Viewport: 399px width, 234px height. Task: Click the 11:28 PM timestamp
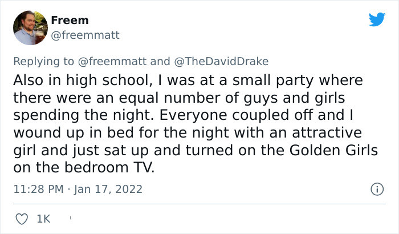click(x=36, y=188)
